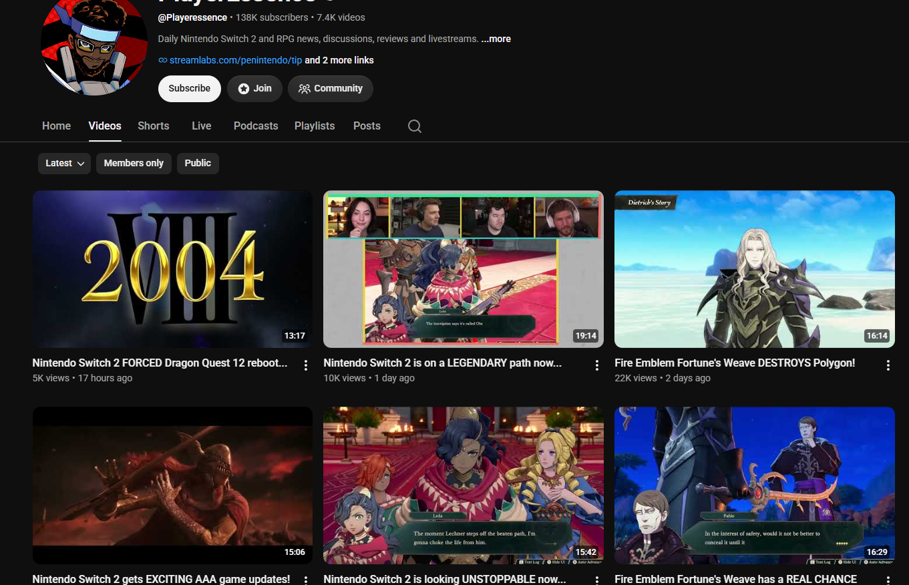Image resolution: width=909 pixels, height=585 pixels.
Task: Open the 15:42 Leda dialogue thumbnail
Action: pyautogui.click(x=464, y=485)
